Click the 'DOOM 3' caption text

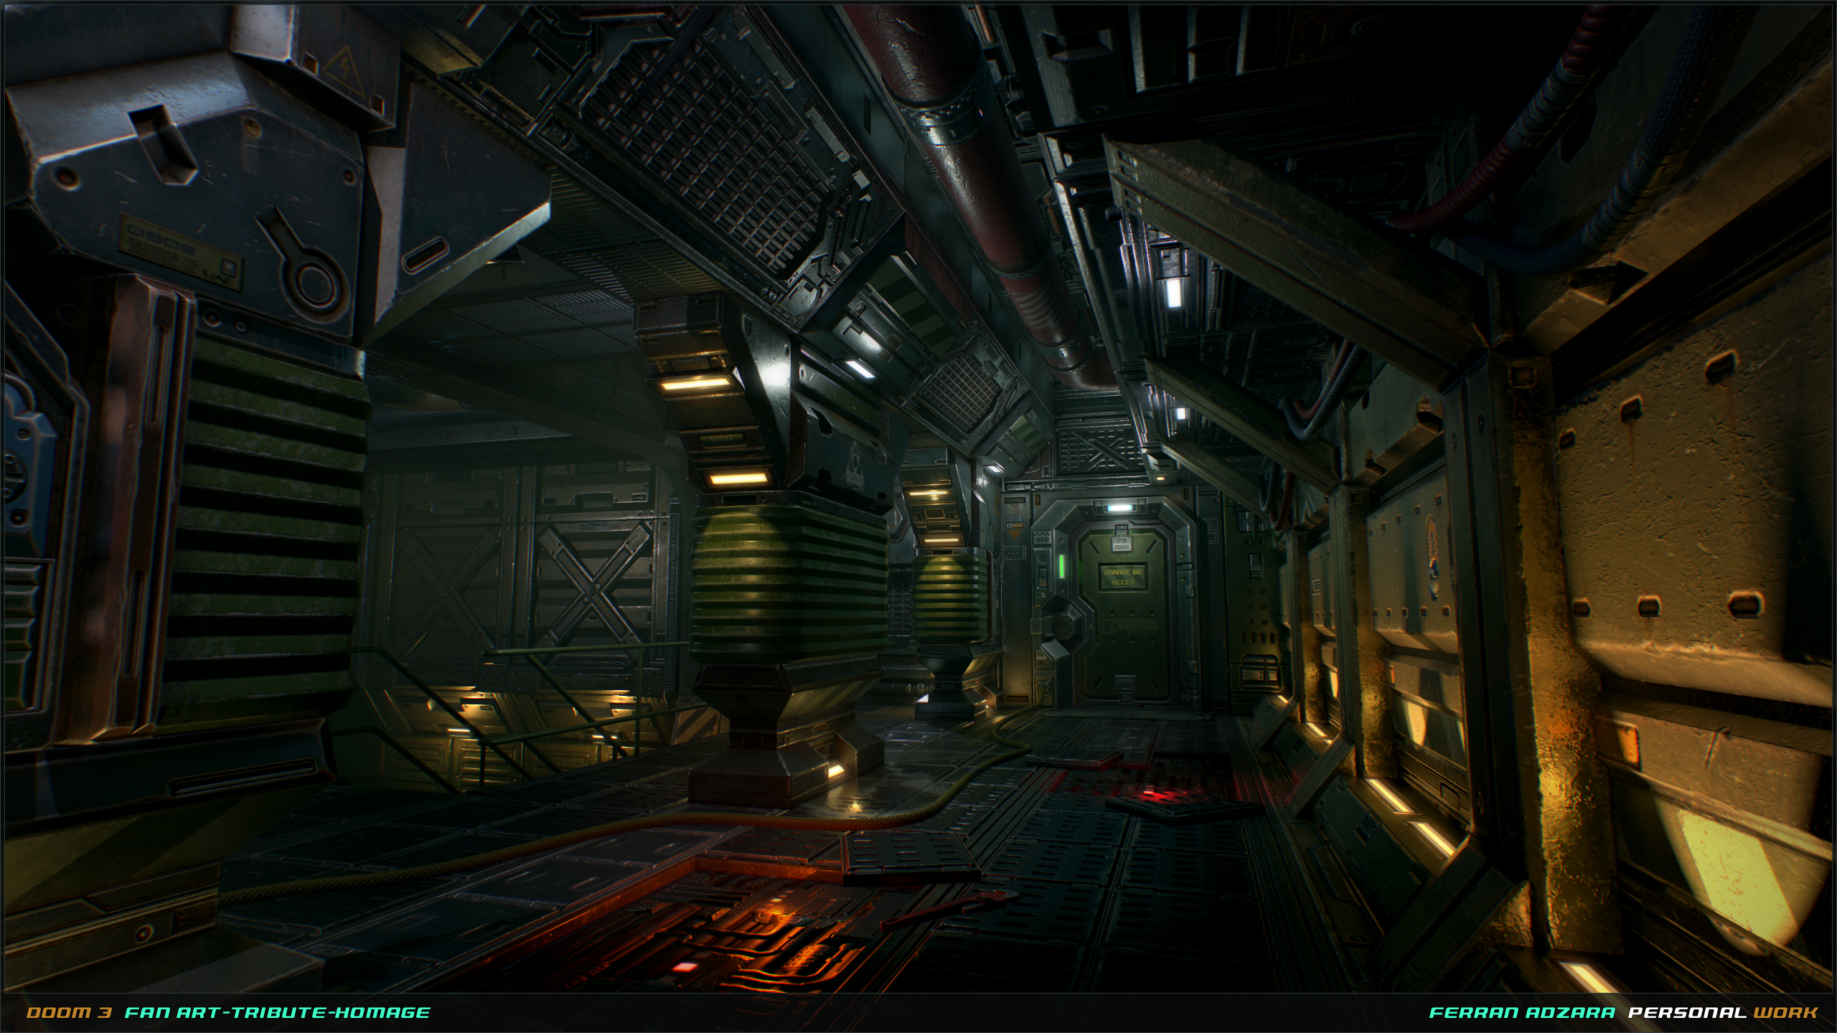(69, 1012)
